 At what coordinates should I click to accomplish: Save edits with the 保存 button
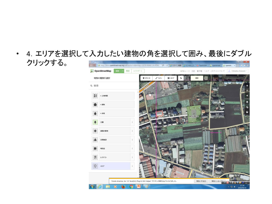point(197,78)
